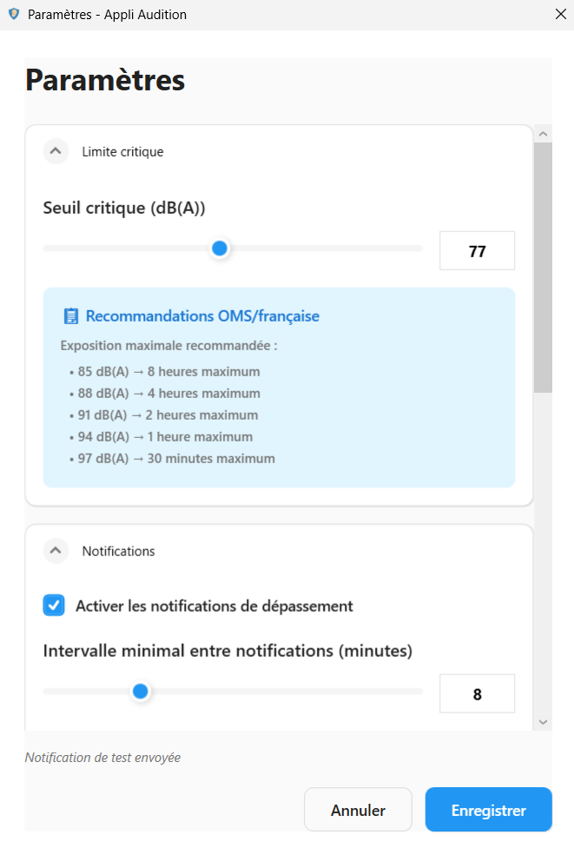Disable the dépassement notifications checkbox

coord(54,606)
